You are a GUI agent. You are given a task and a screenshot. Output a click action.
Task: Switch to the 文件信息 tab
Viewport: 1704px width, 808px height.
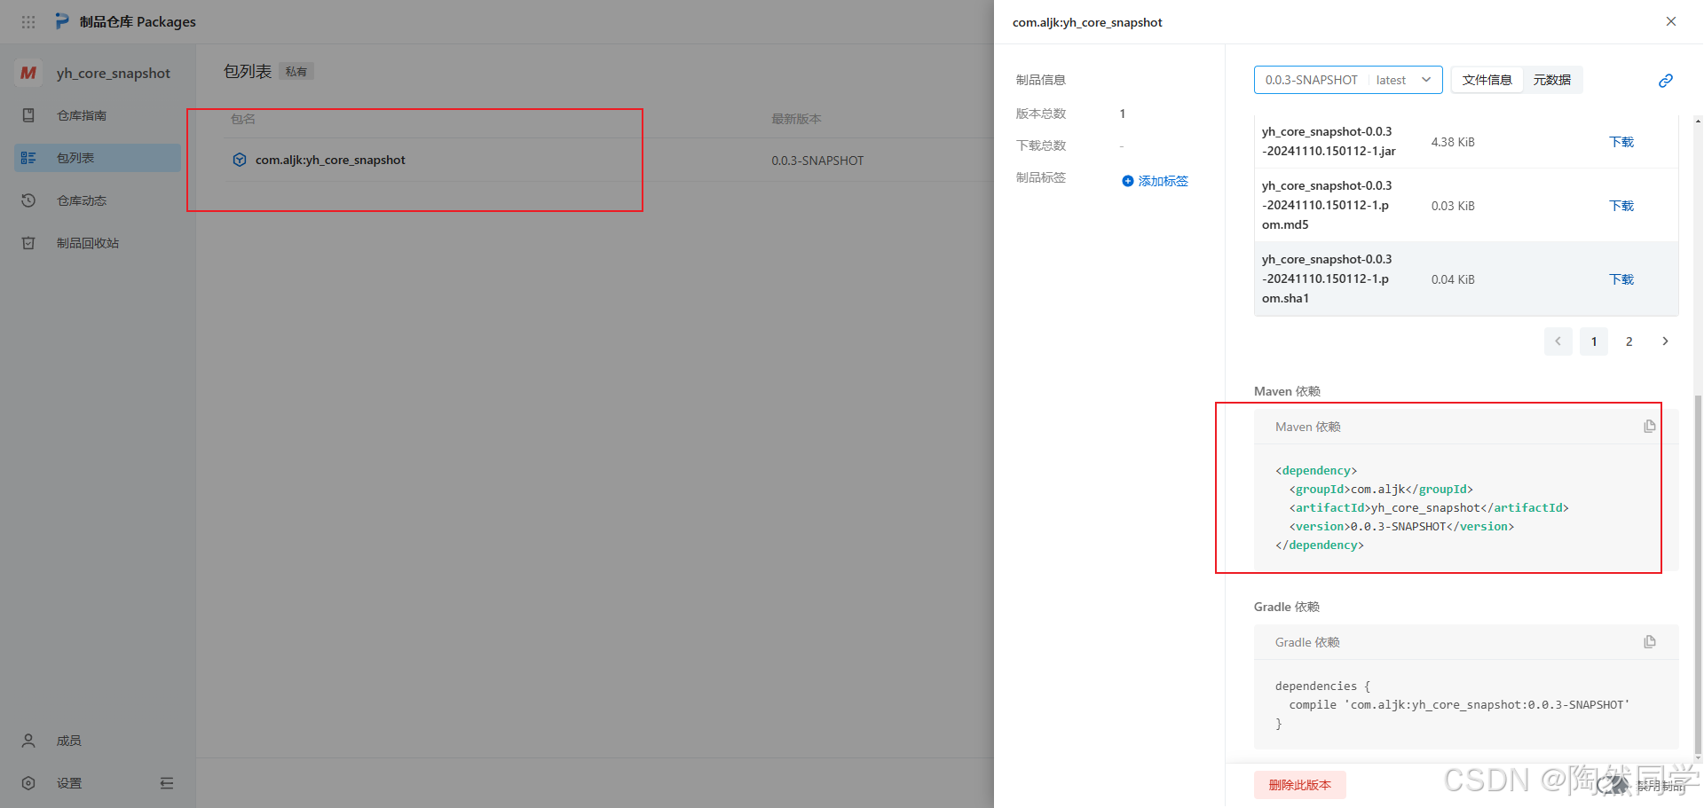(1487, 80)
